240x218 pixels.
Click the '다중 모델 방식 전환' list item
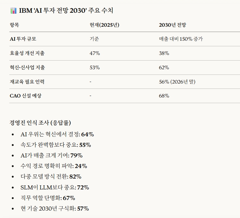click(51, 177)
